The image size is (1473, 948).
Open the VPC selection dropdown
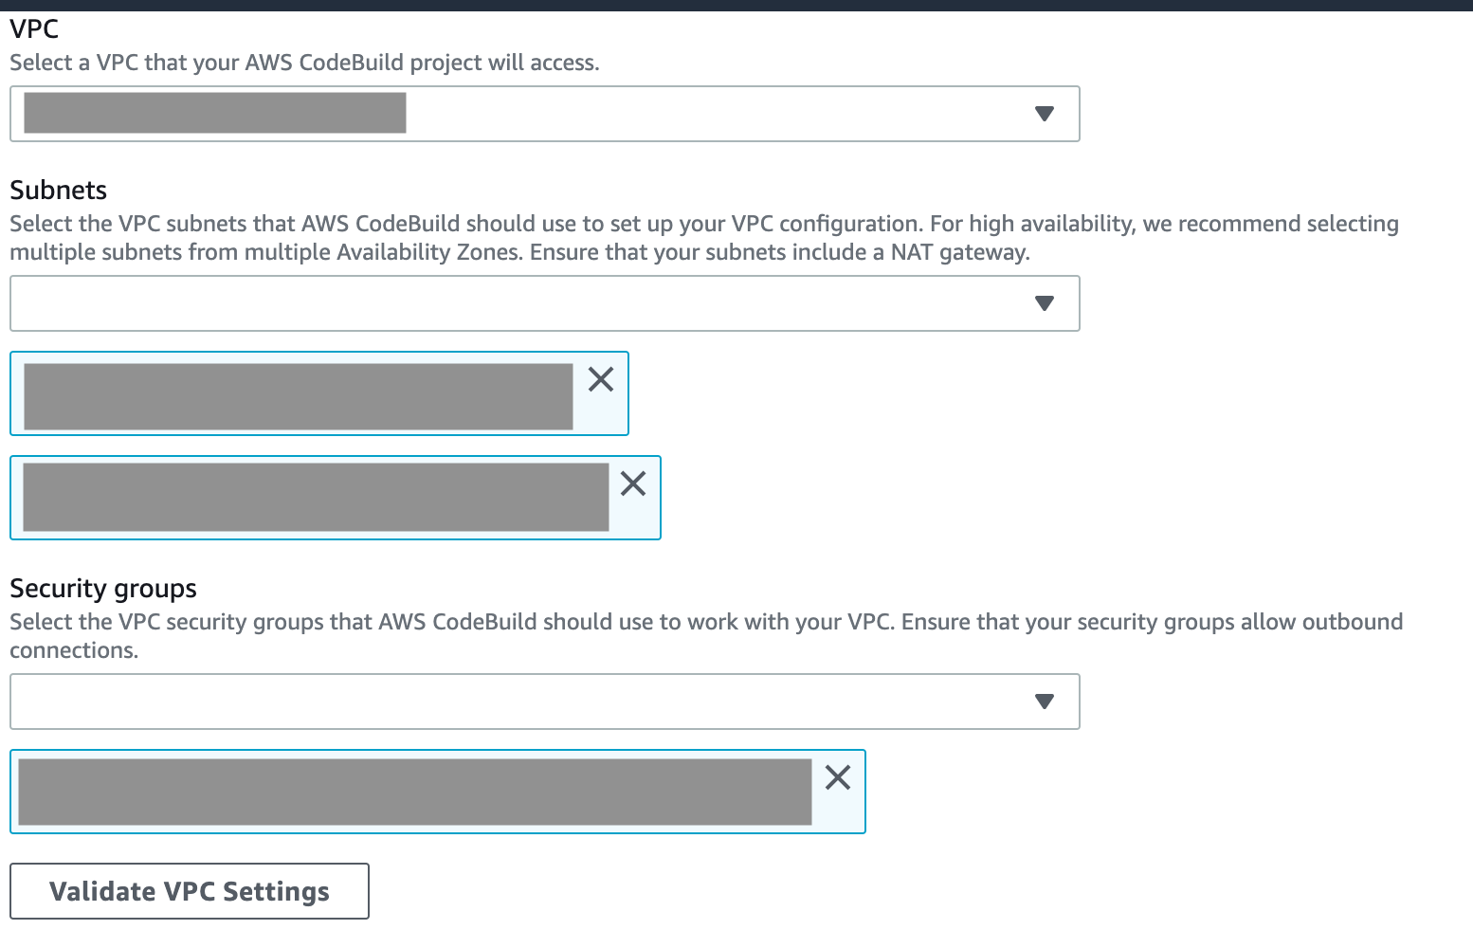click(x=544, y=114)
